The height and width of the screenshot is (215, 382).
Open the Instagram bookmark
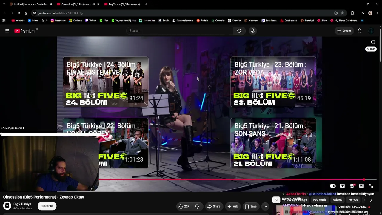pyautogui.click(x=58, y=21)
